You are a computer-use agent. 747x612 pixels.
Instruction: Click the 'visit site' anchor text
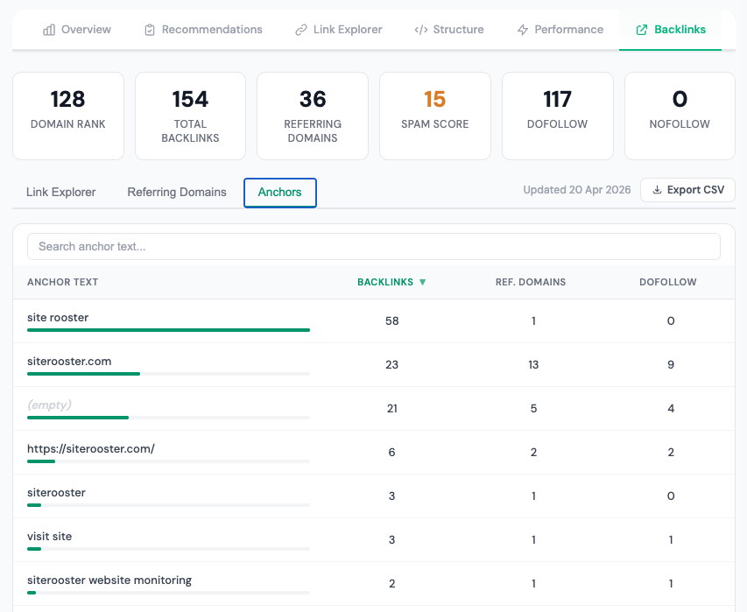click(50, 537)
